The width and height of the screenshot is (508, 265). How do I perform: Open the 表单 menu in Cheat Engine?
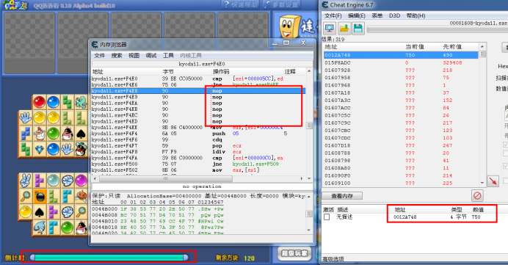[377, 15]
